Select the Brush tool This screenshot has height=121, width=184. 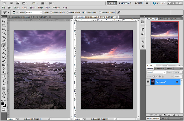point(4,49)
